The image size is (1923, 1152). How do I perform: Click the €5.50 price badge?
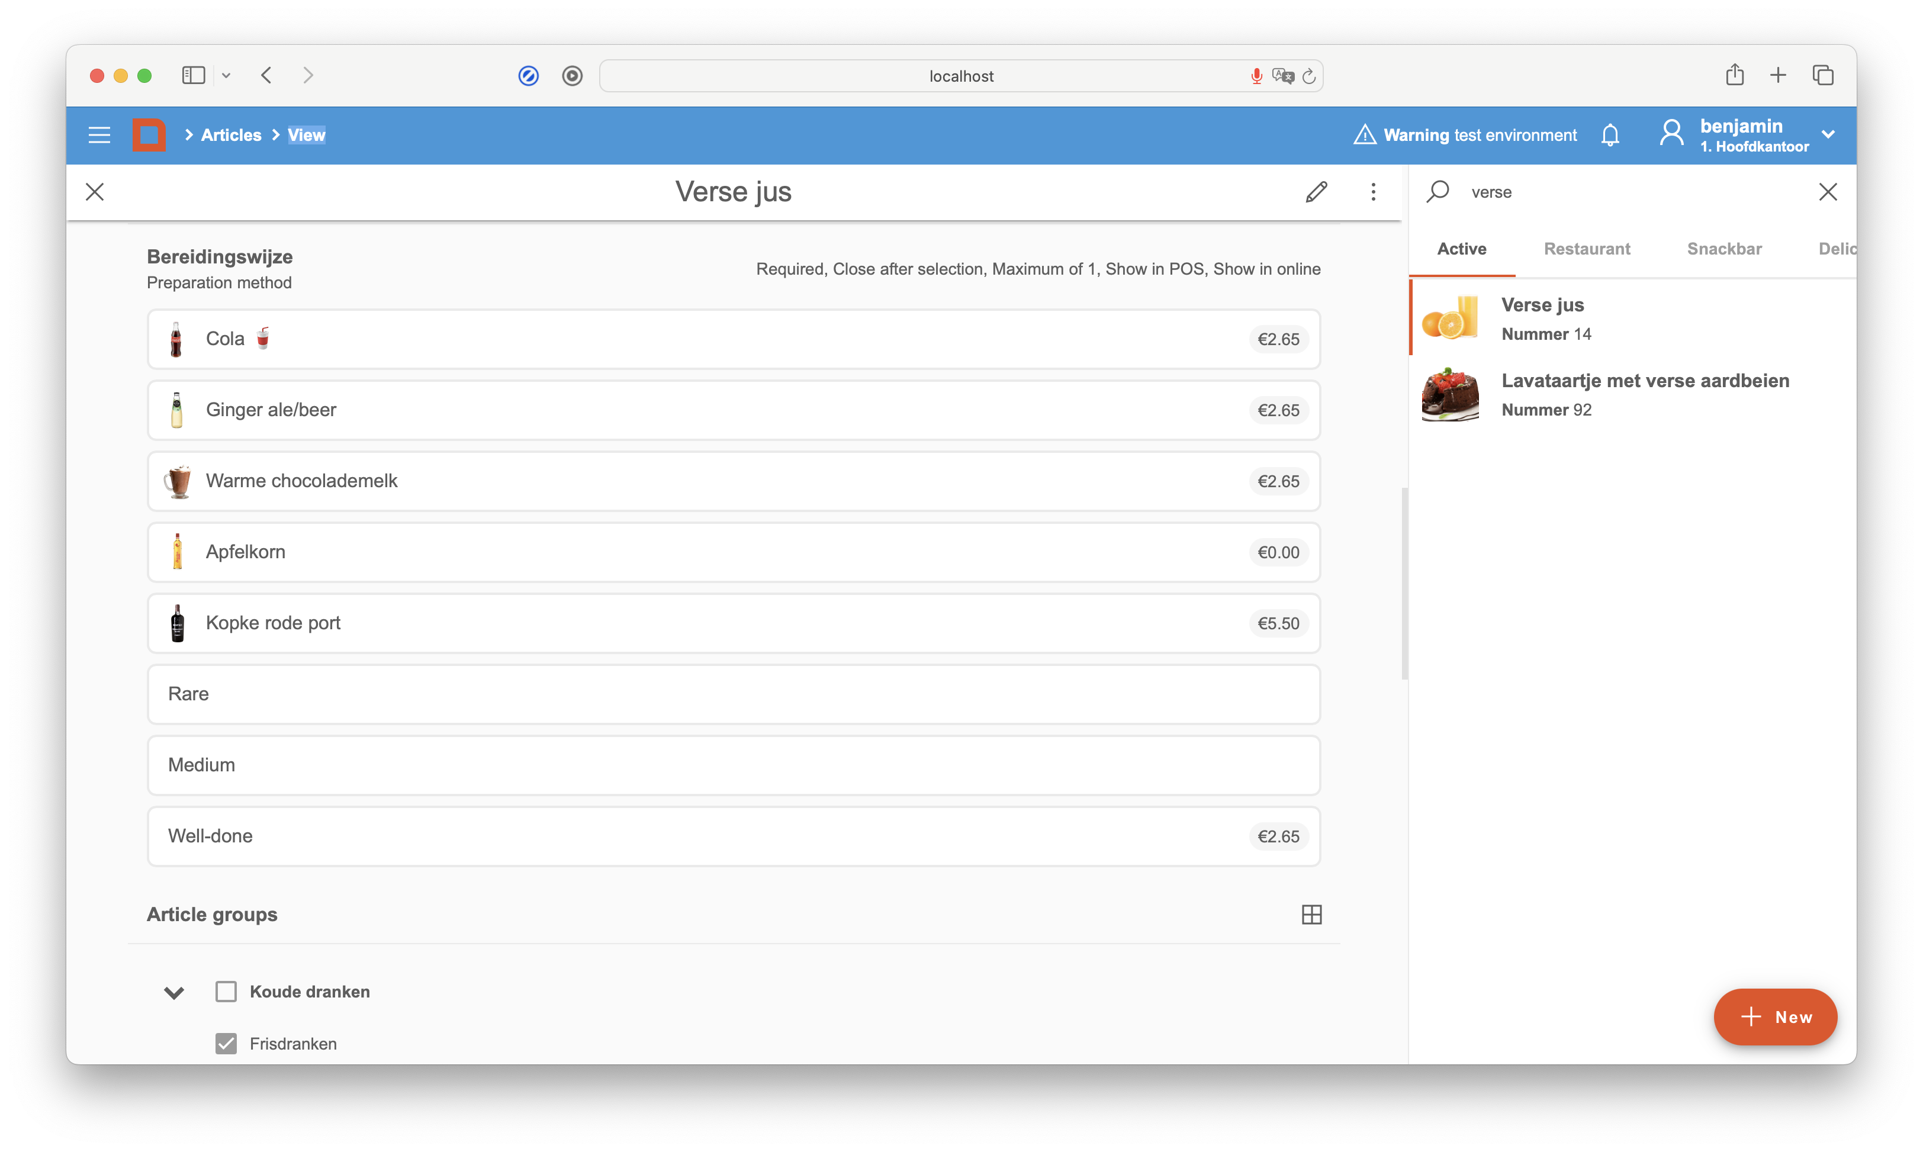1278,623
